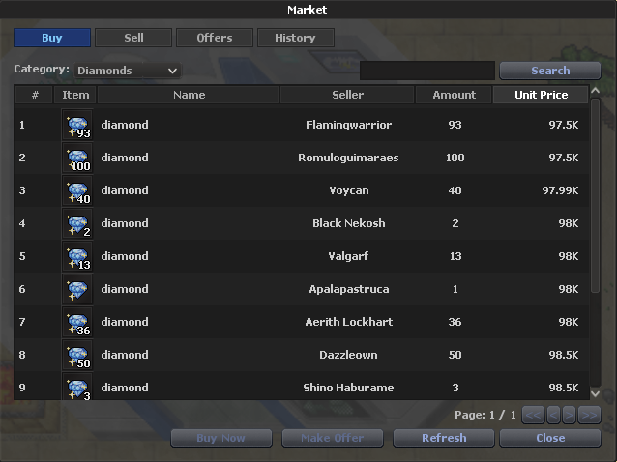Go to the last page arrow
This screenshot has width=617, height=462.
point(589,415)
